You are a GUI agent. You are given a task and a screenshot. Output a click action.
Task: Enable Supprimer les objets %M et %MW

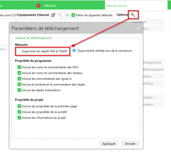pyautogui.click(x=19, y=51)
